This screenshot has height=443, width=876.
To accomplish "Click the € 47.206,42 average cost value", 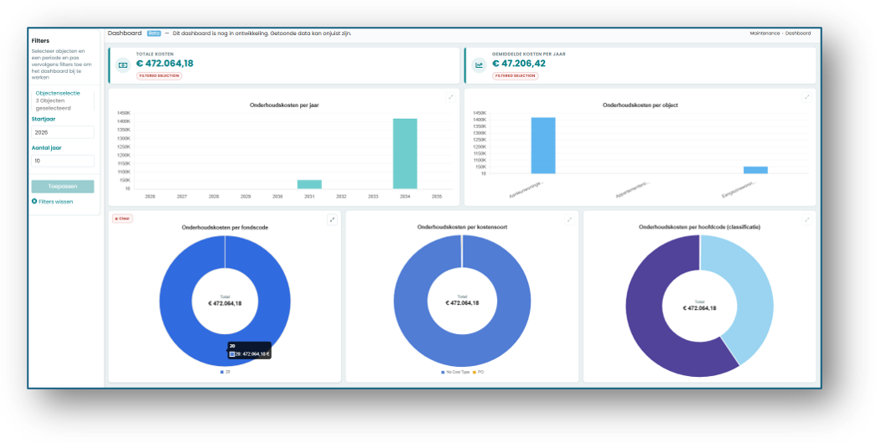I will [x=519, y=64].
